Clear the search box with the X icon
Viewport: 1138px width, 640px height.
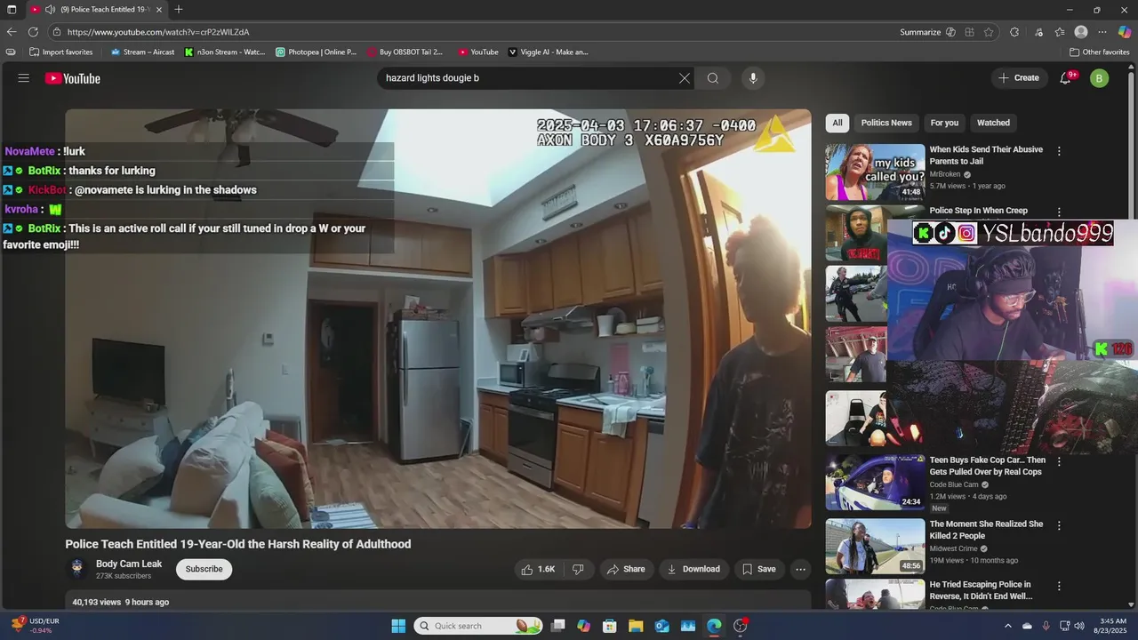click(685, 78)
